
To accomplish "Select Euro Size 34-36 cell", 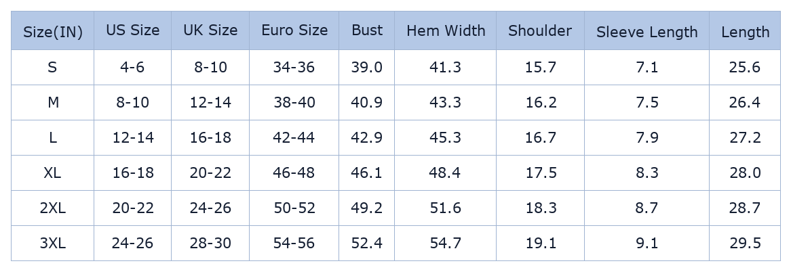I will [x=294, y=68].
